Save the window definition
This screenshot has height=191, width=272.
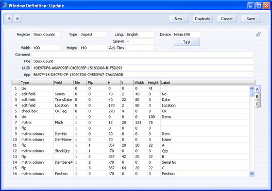pyautogui.click(x=251, y=19)
